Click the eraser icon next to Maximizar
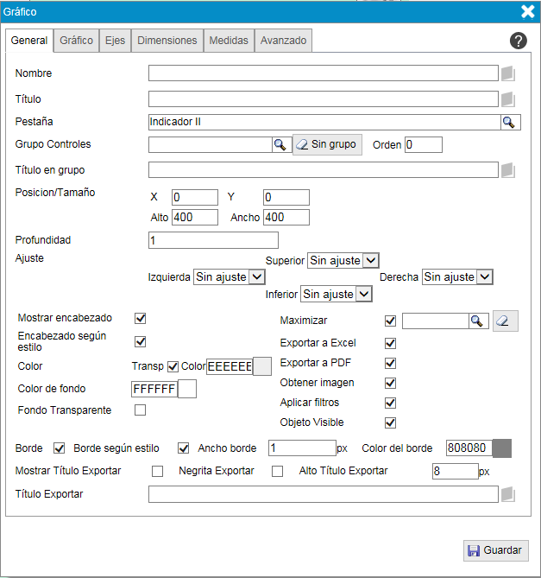Viewport: 541px width, 578px height. point(506,321)
